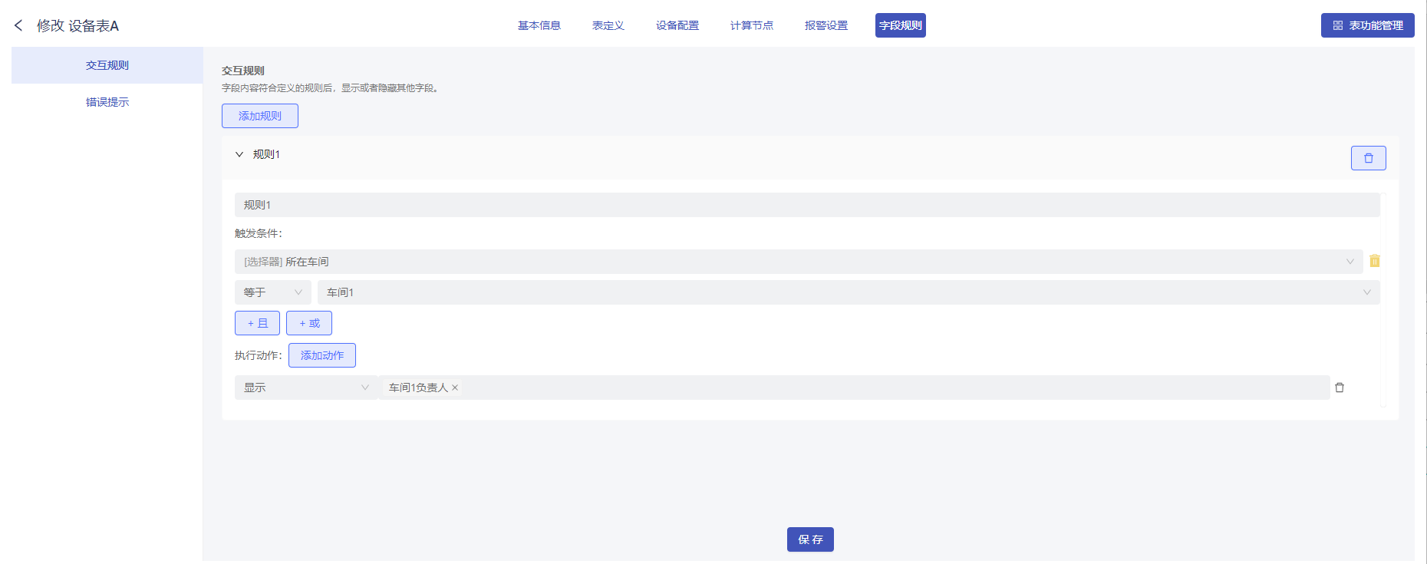Remove the 车间1负责人 tag with its x

pyautogui.click(x=455, y=388)
